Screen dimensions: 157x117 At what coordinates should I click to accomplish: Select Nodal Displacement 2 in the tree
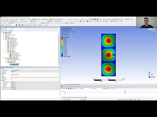click(x=13, y=43)
